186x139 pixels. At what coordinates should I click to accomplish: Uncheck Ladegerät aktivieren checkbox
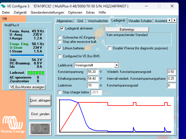pos(62,28)
